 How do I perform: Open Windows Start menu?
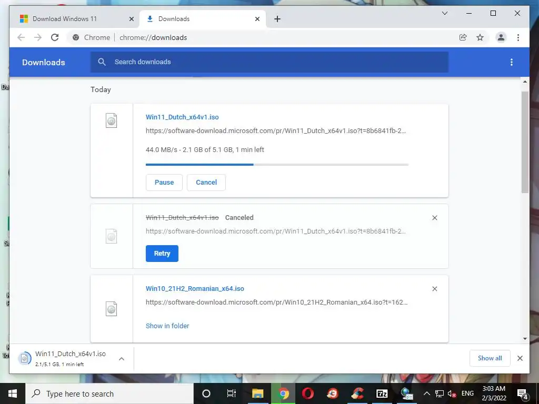click(13, 393)
